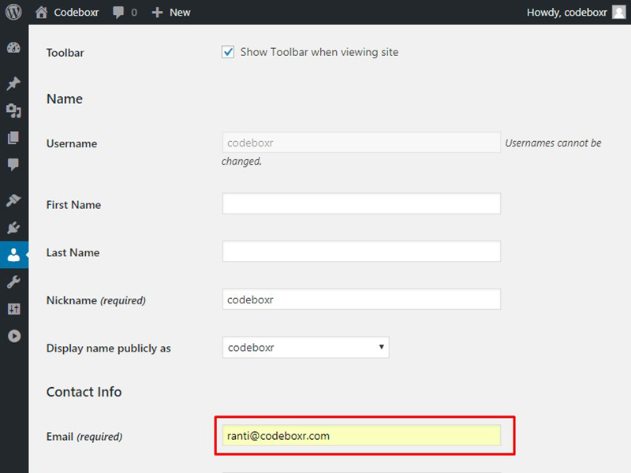Click the Contact Info heading

84,392
